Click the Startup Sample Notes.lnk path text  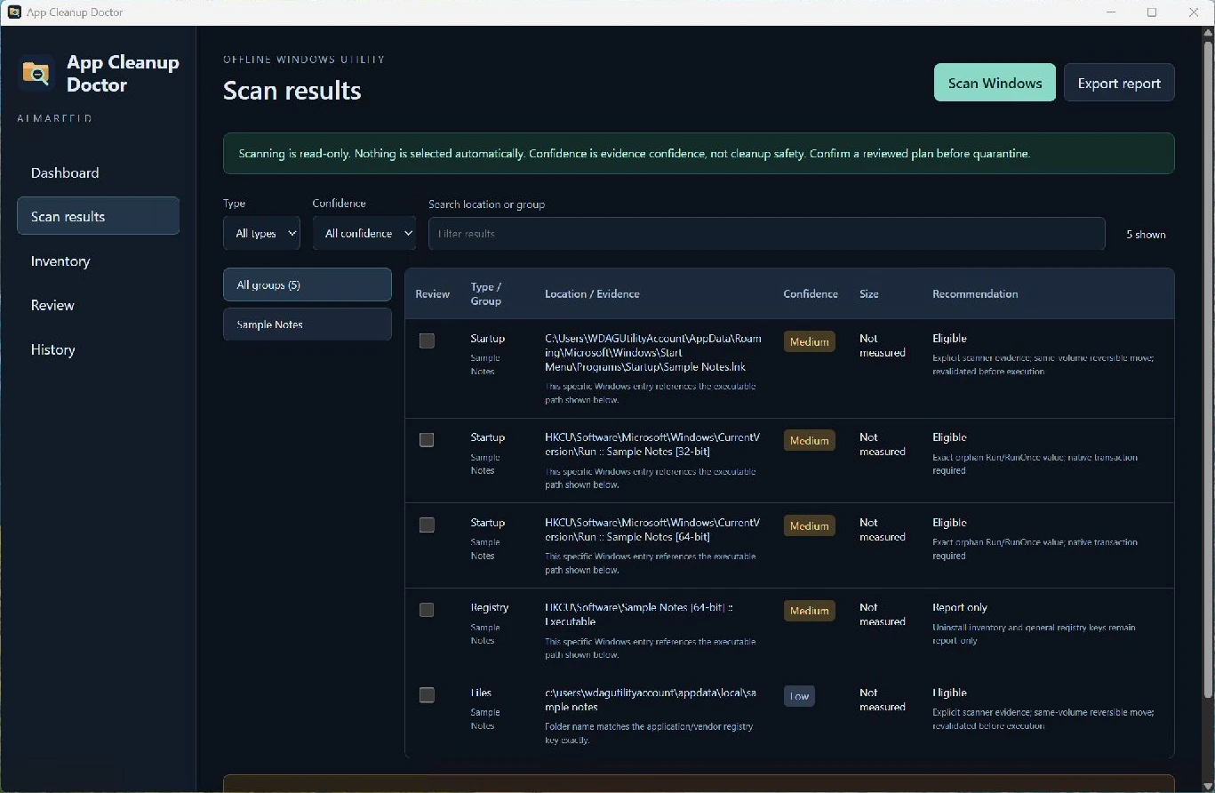pyautogui.click(x=653, y=352)
